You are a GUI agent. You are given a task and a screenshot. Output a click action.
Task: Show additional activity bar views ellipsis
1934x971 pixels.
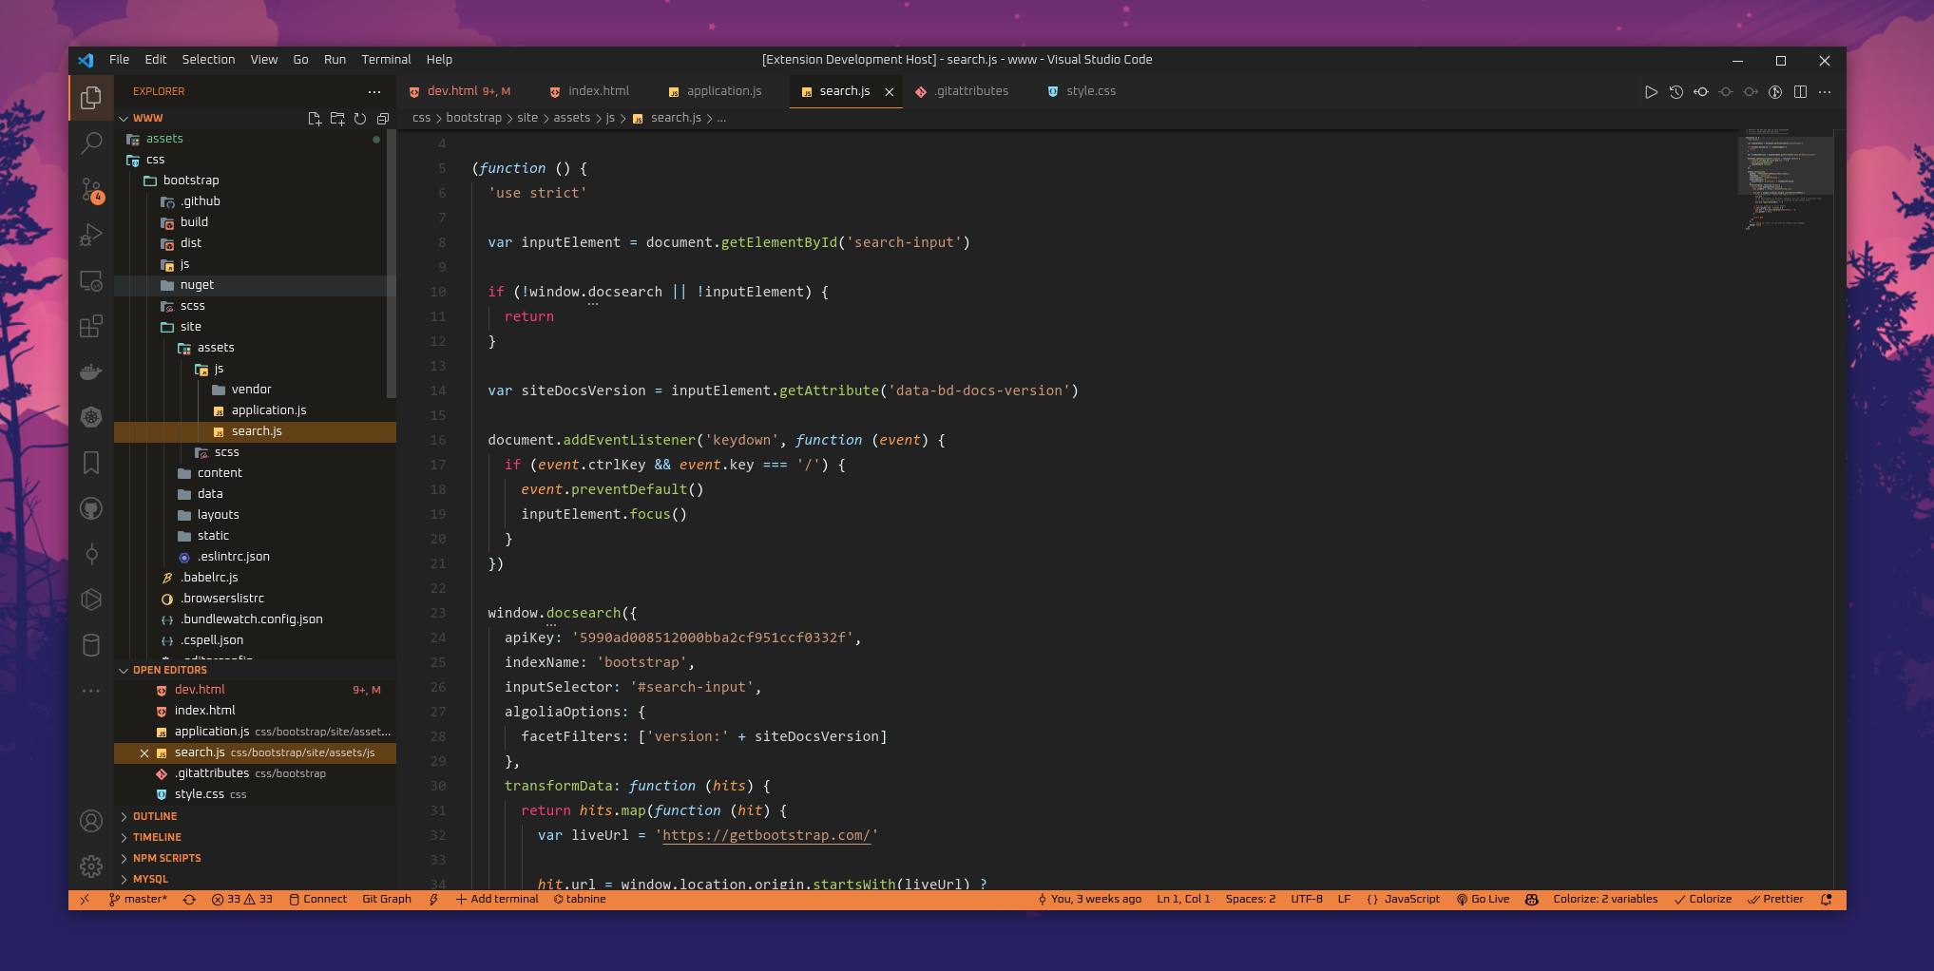91,691
